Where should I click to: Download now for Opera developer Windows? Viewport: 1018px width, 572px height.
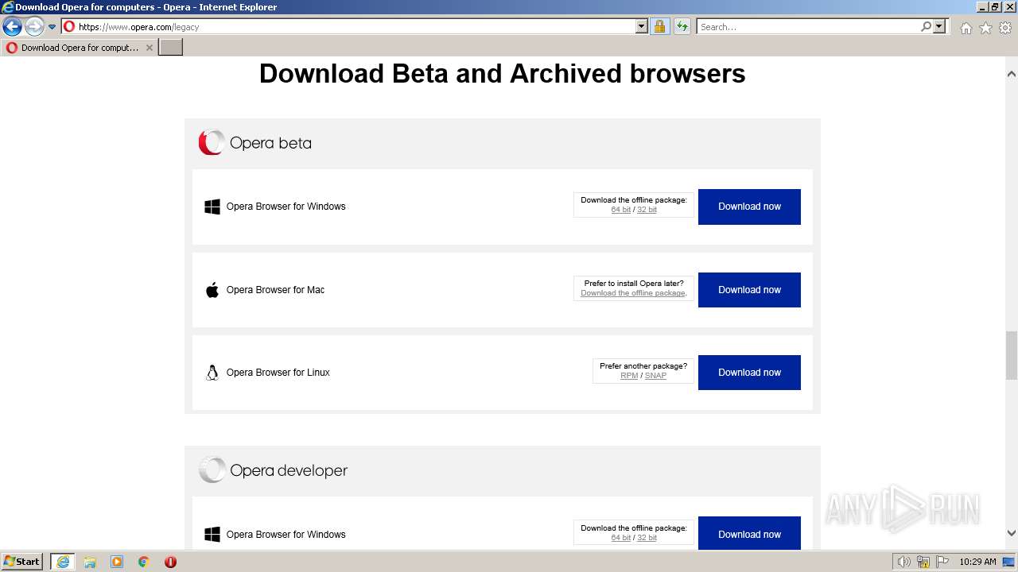pyautogui.click(x=749, y=533)
